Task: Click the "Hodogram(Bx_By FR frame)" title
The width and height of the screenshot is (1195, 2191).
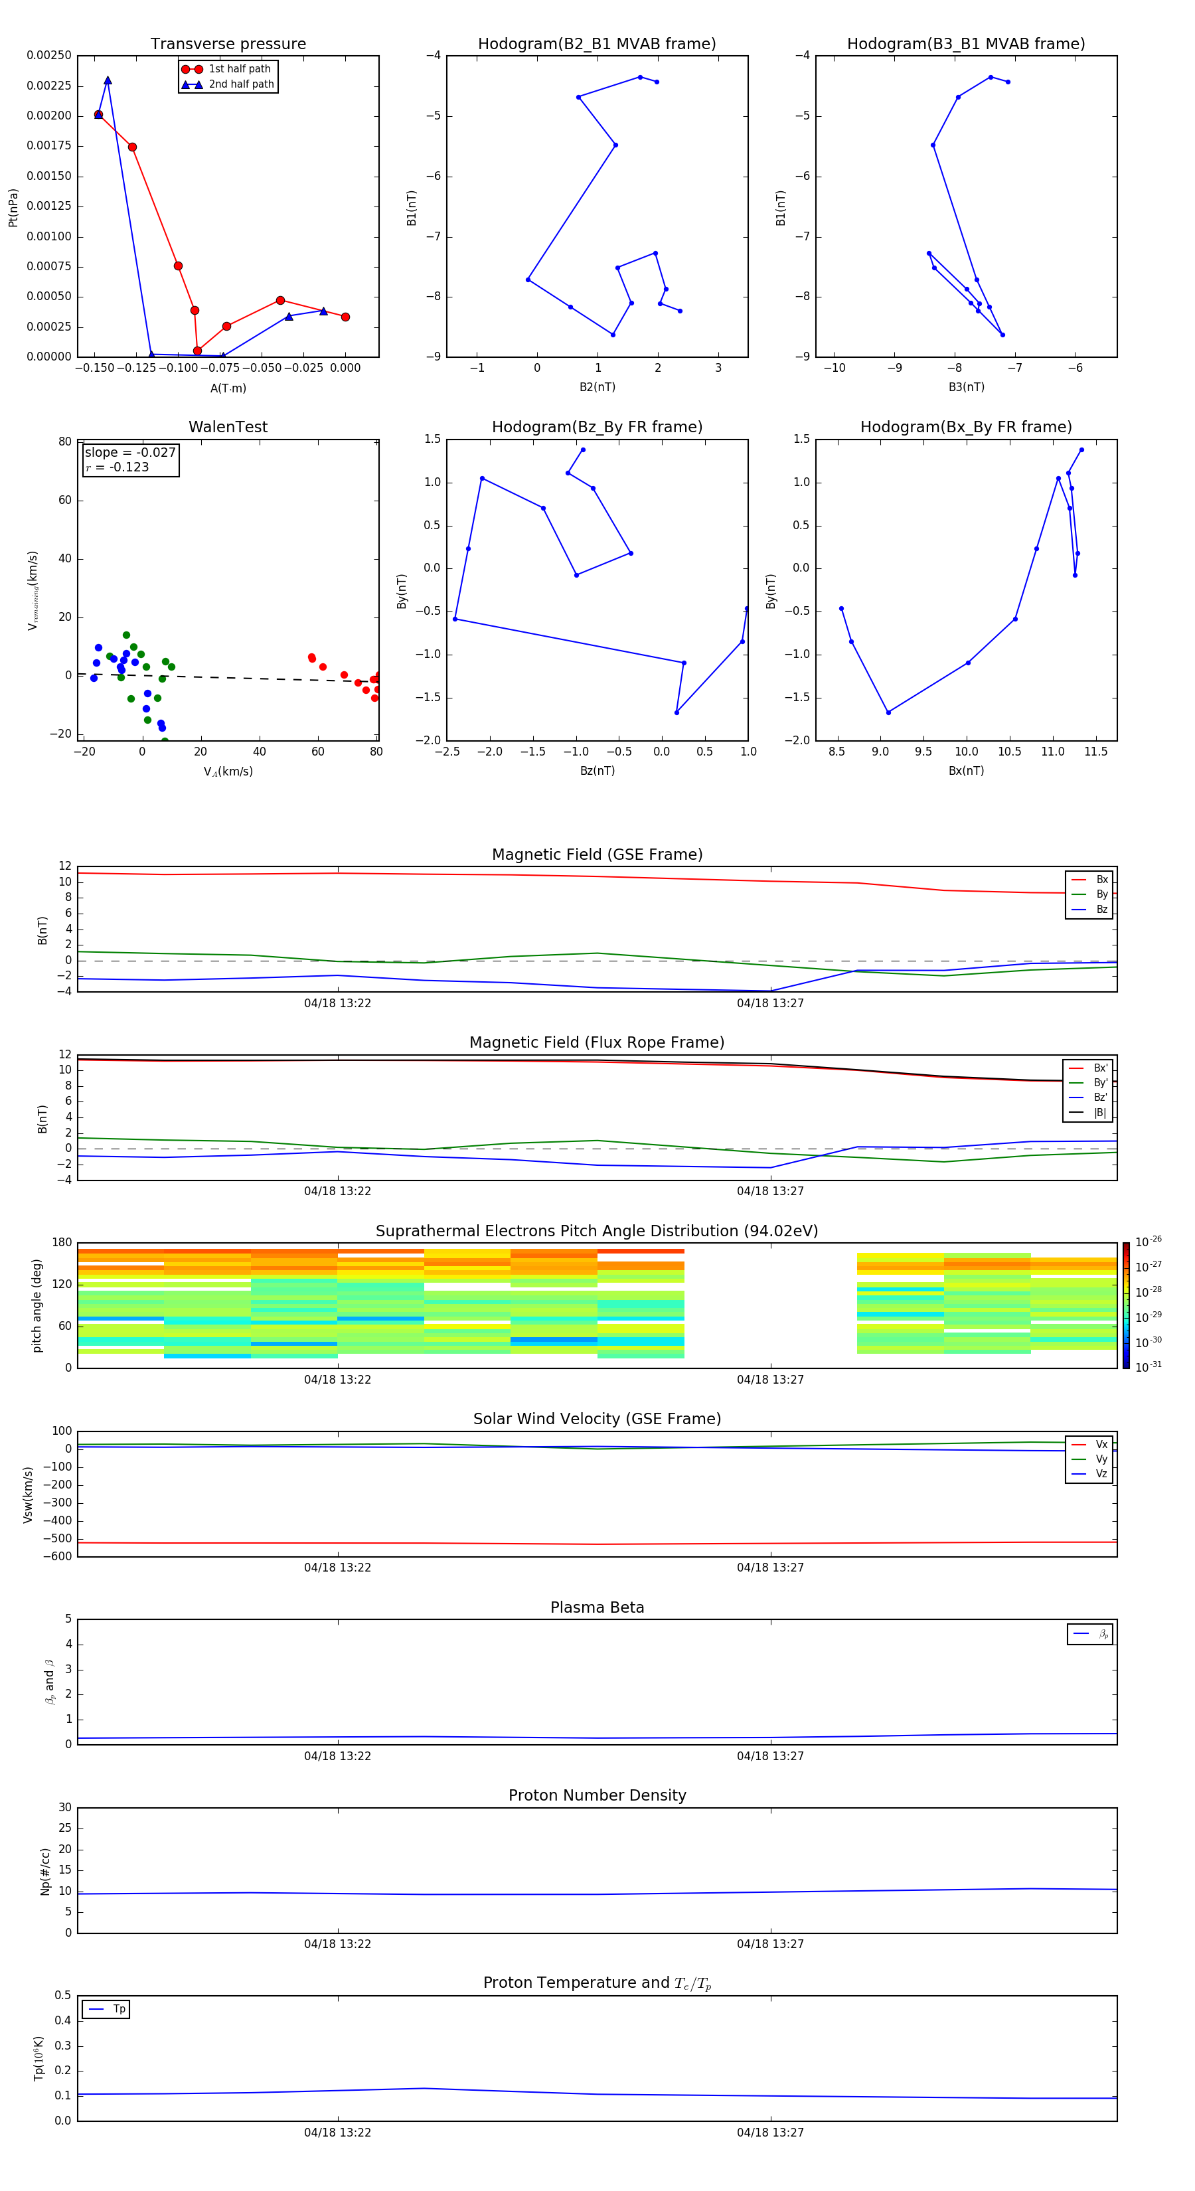Action: tap(965, 427)
